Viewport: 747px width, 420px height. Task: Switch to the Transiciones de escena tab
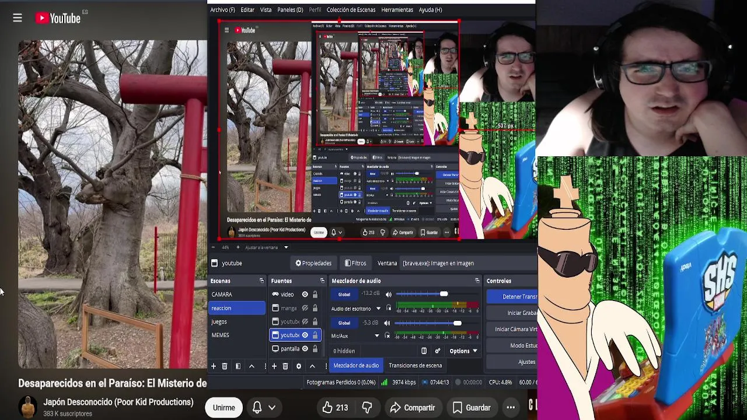(x=415, y=366)
